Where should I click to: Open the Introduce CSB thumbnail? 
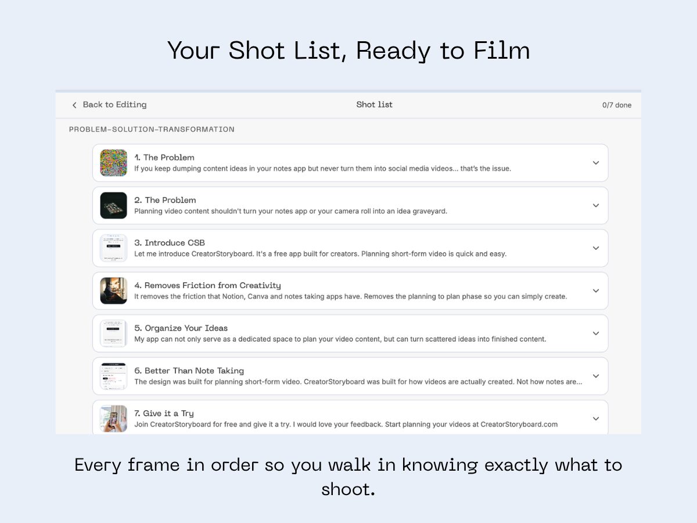(x=113, y=248)
